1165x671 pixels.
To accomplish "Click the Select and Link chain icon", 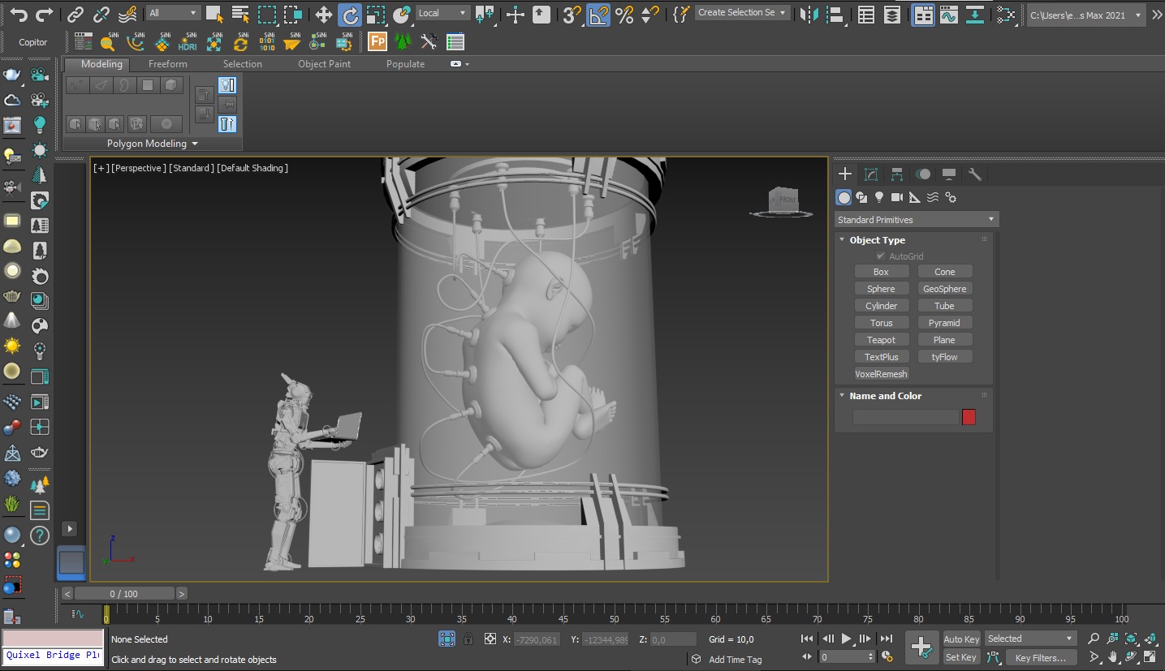I will pyautogui.click(x=75, y=14).
